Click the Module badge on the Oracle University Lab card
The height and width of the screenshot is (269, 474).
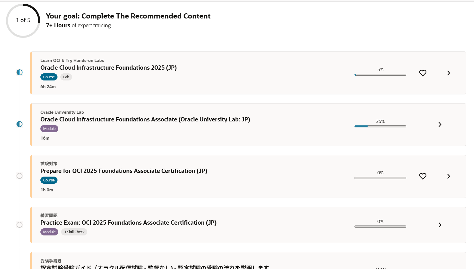[49, 129]
